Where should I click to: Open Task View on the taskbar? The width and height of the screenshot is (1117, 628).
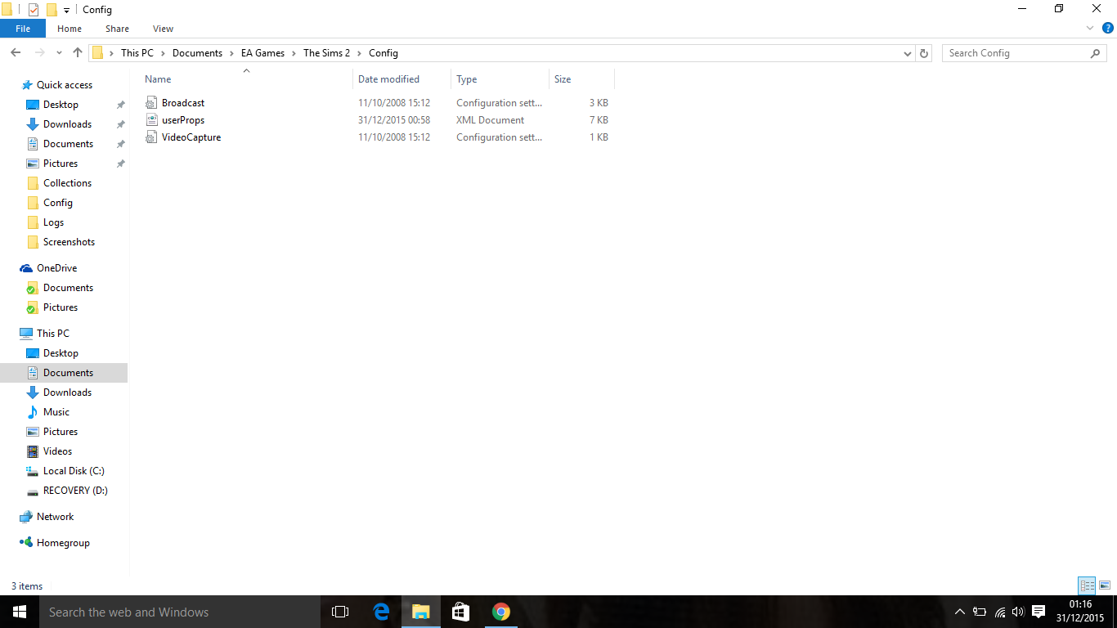point(340,612)
